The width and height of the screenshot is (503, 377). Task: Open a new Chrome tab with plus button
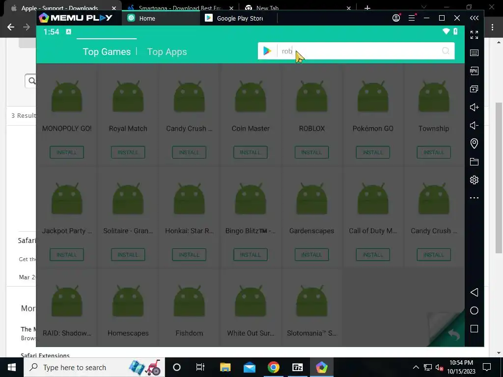pyautogui.click(x=367, y=8)
